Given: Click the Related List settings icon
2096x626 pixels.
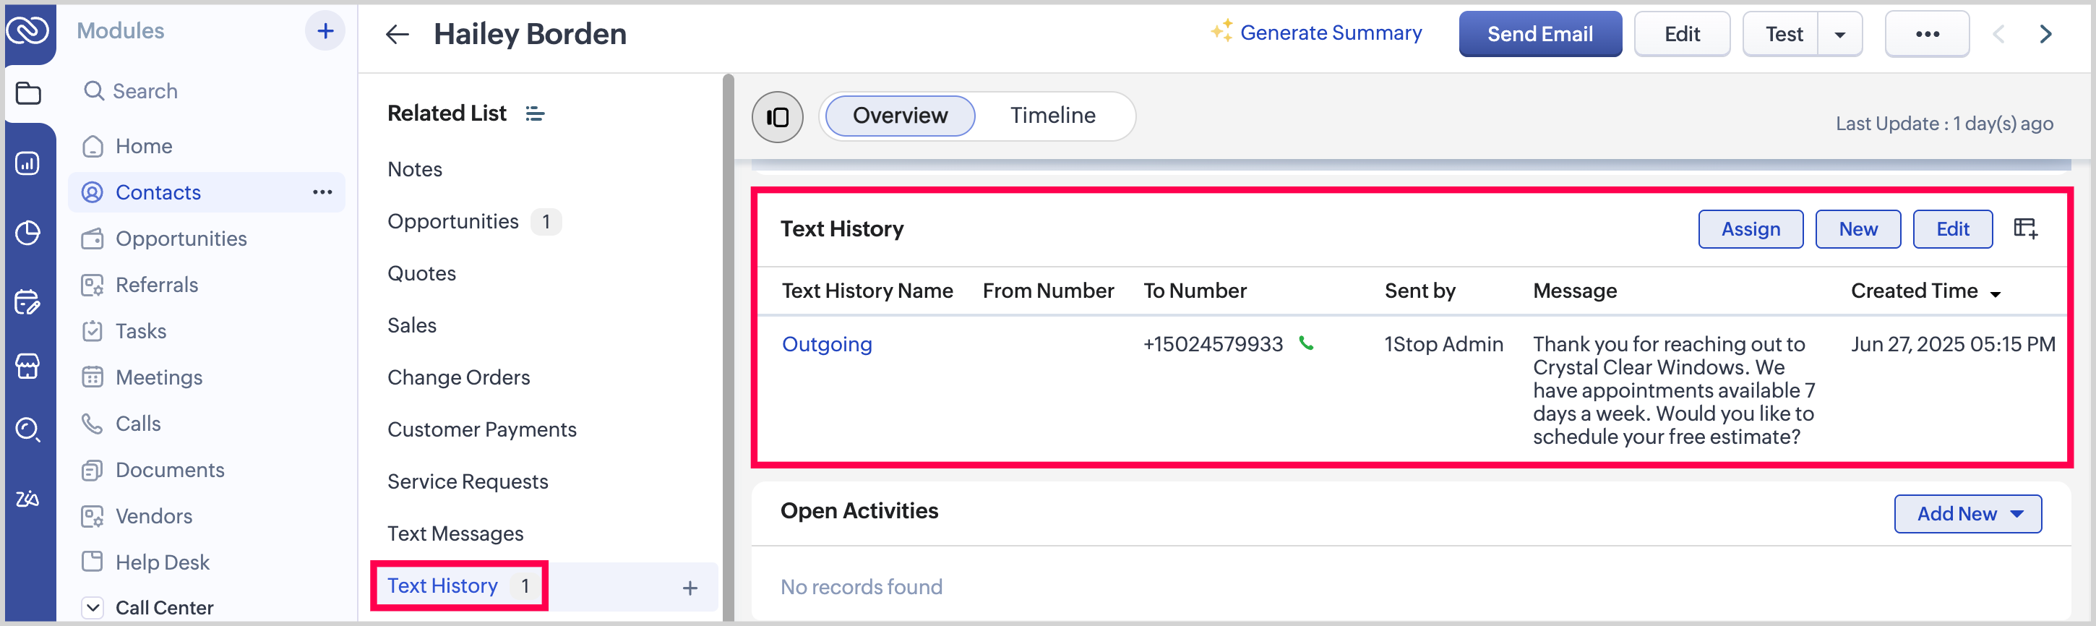Looking at the screenshot, I should click(535, 114).
